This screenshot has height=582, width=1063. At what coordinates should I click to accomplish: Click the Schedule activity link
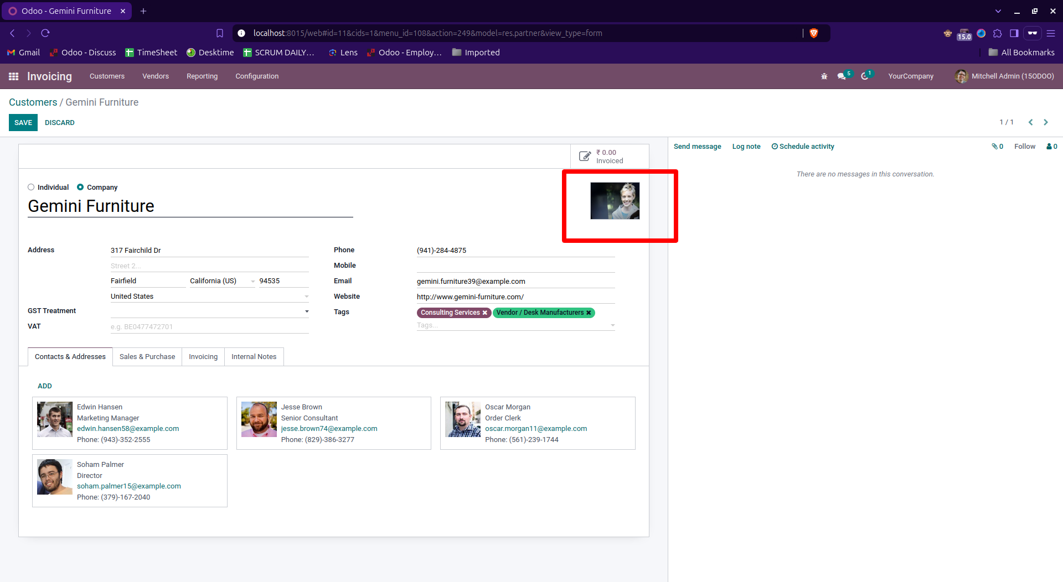point(803,147)
